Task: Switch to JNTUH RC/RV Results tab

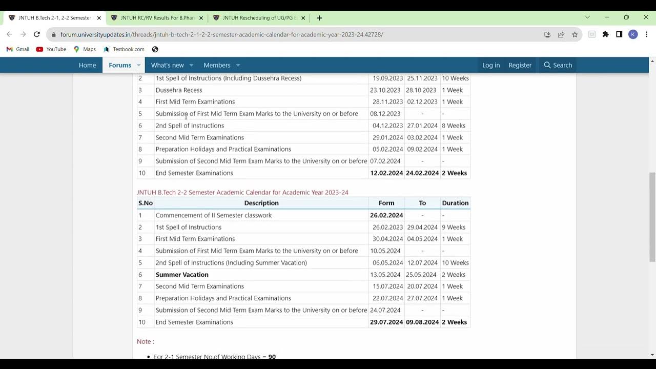Action: pyautogui.click(x=157, y=18)
